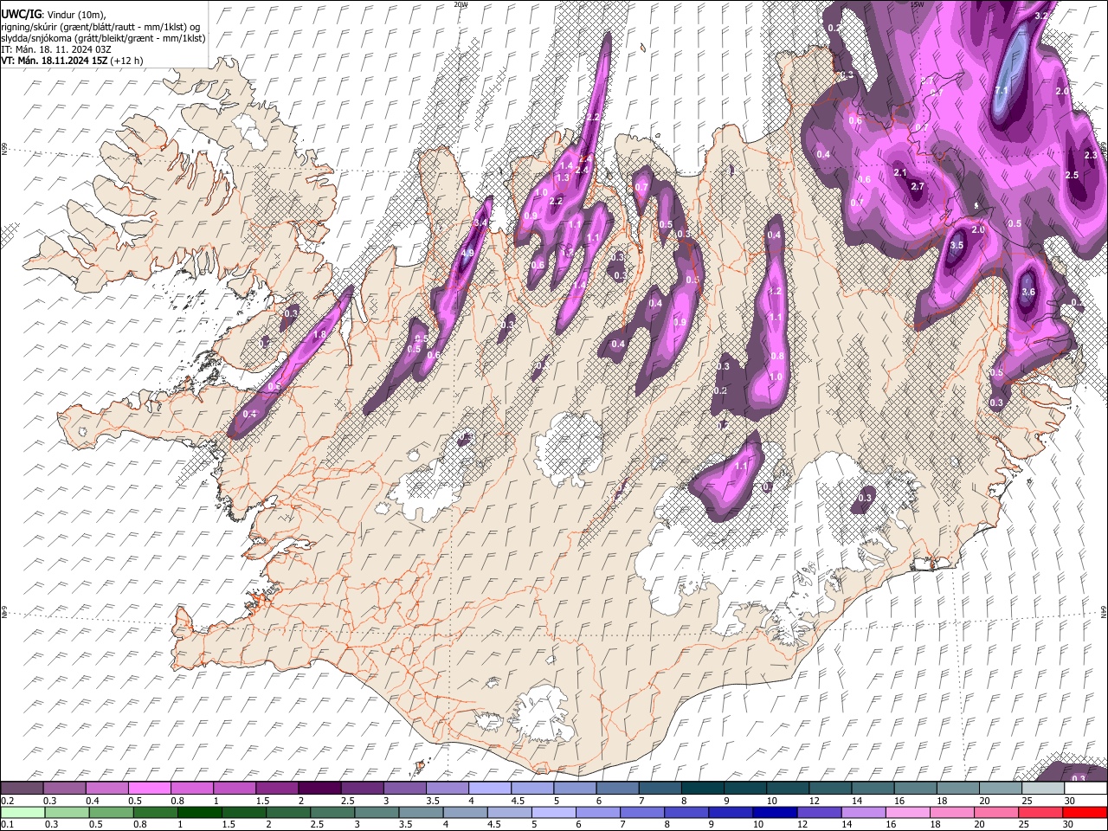Click the 1.8 value label on the map
Viewport: 1108px width, 831px height.
pyautogui.click(x=319, y=335)
